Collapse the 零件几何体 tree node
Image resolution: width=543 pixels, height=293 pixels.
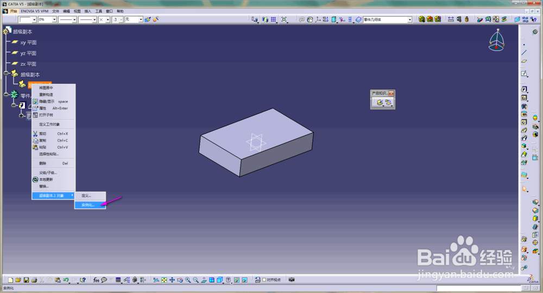click(x=6, y=94)
